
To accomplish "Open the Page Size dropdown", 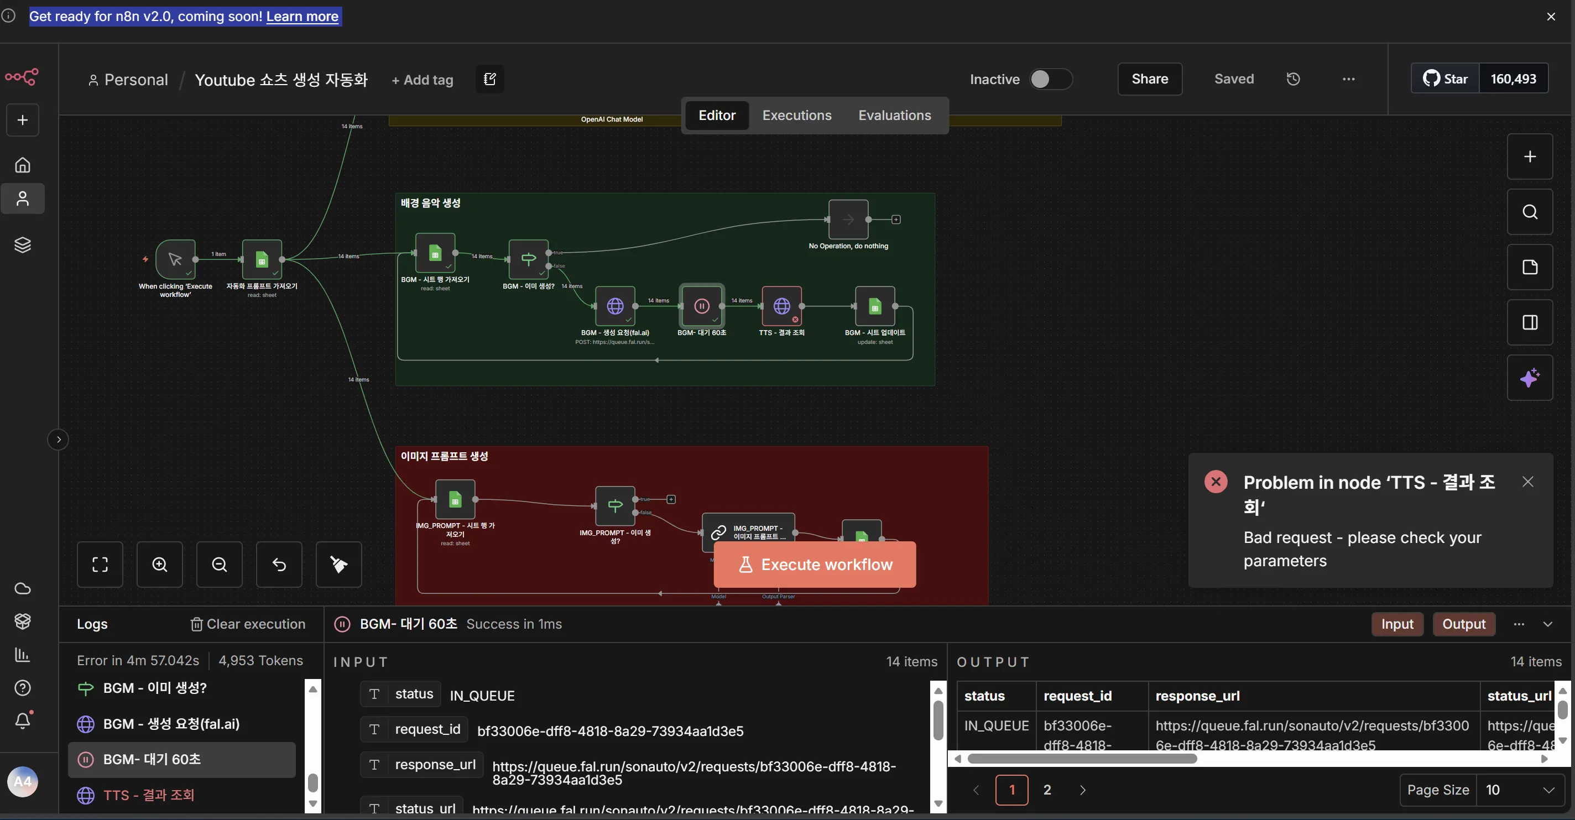I will click(x=1520, y=790).
